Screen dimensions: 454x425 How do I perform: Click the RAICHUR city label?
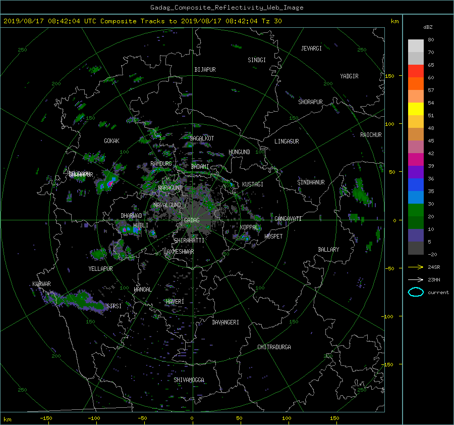[371, 135]
